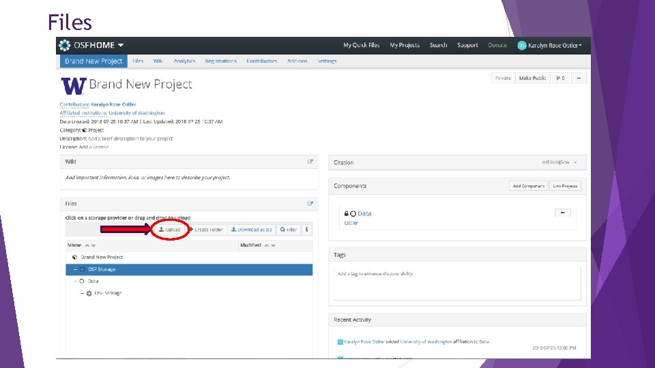Select the Brand New Project tab

click(93, 61)
